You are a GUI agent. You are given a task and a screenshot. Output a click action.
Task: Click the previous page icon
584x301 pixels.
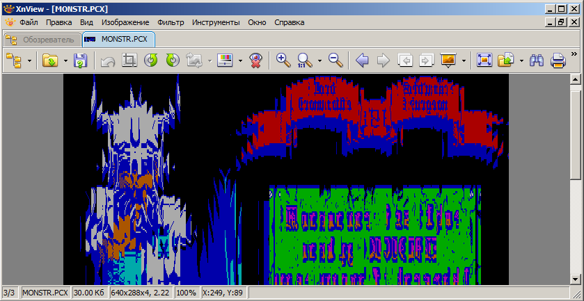click(x=405, y=60)
